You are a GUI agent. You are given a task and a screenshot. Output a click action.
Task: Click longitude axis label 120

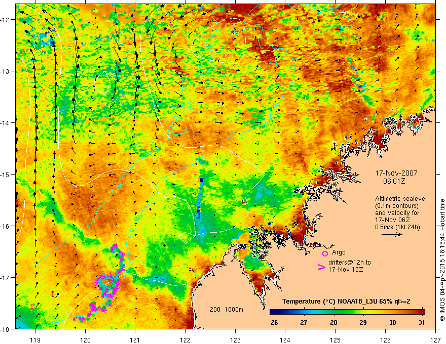coord(85,340)
